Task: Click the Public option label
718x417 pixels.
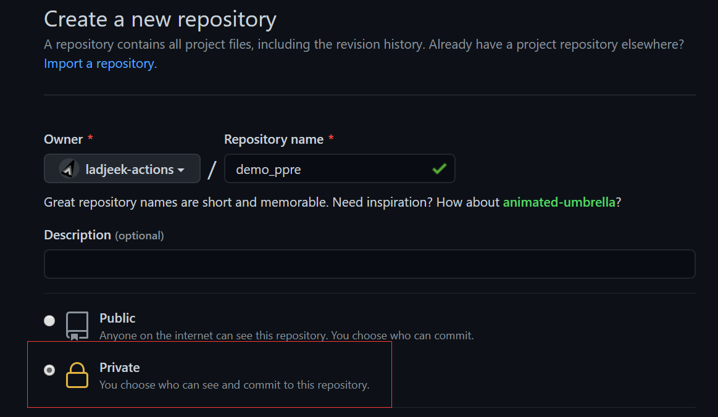Action: (x=117, y=318)
